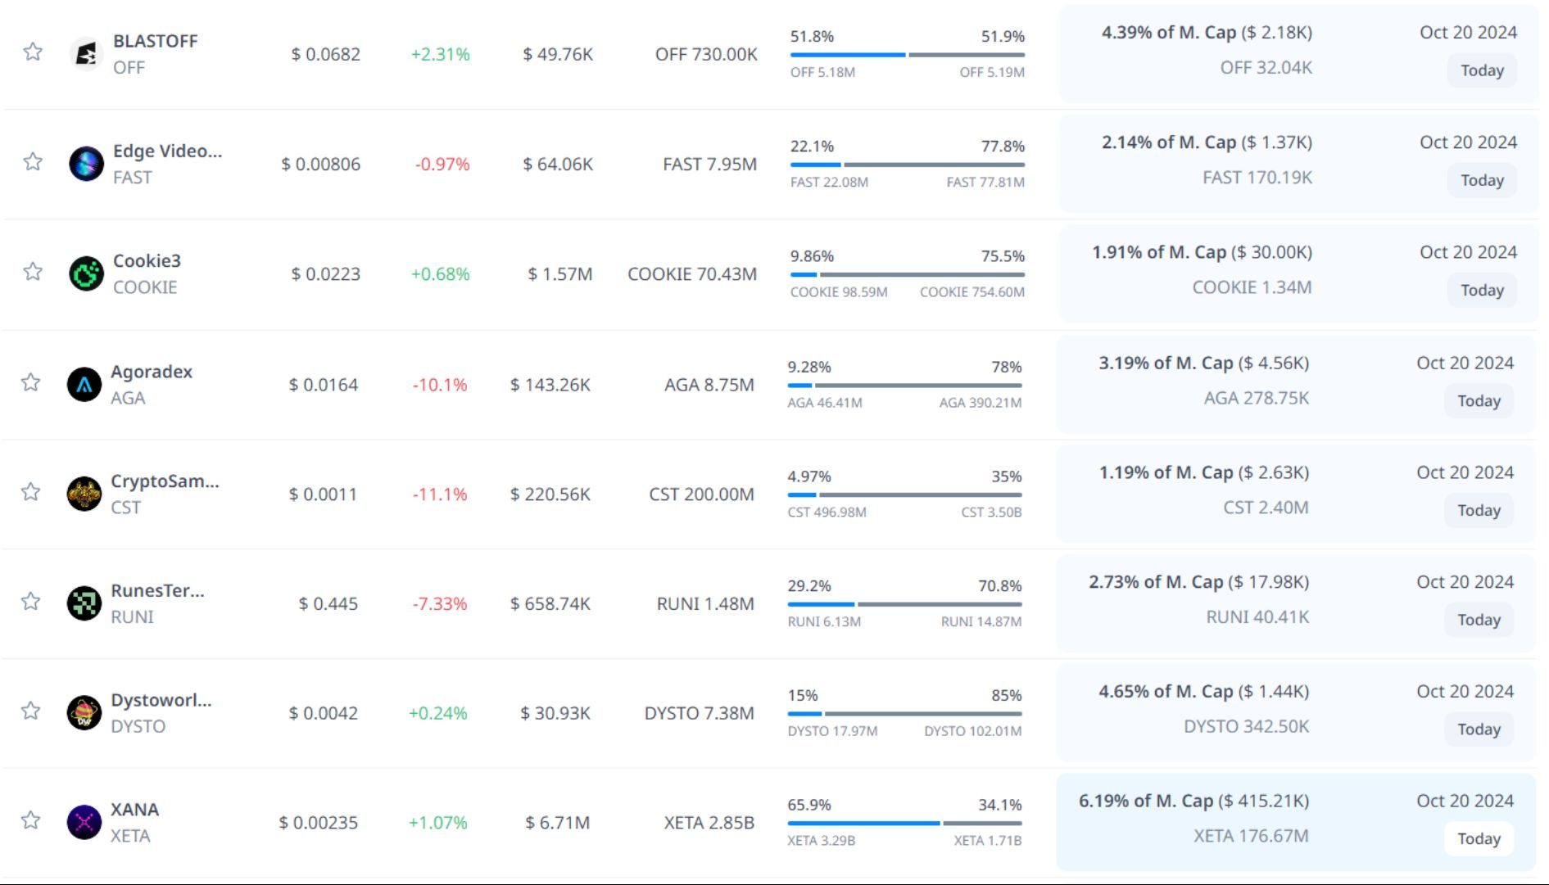Click the Today badge in XANA row
The height and width of the screenshot is (885, 1549).
[x=1478, y=839]
